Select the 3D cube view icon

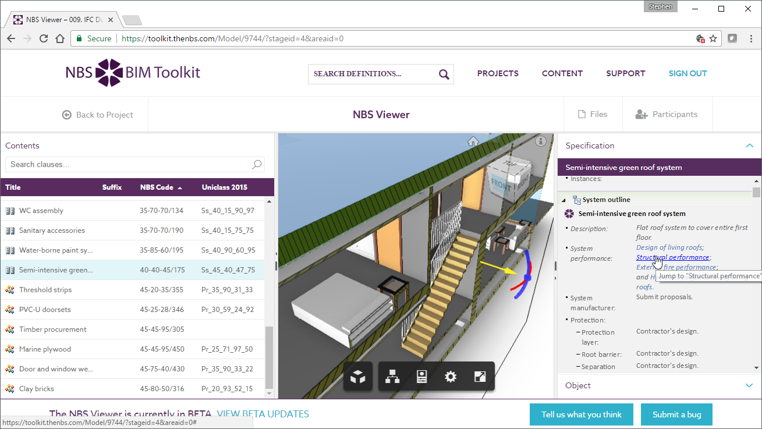[x=357, y=376]
